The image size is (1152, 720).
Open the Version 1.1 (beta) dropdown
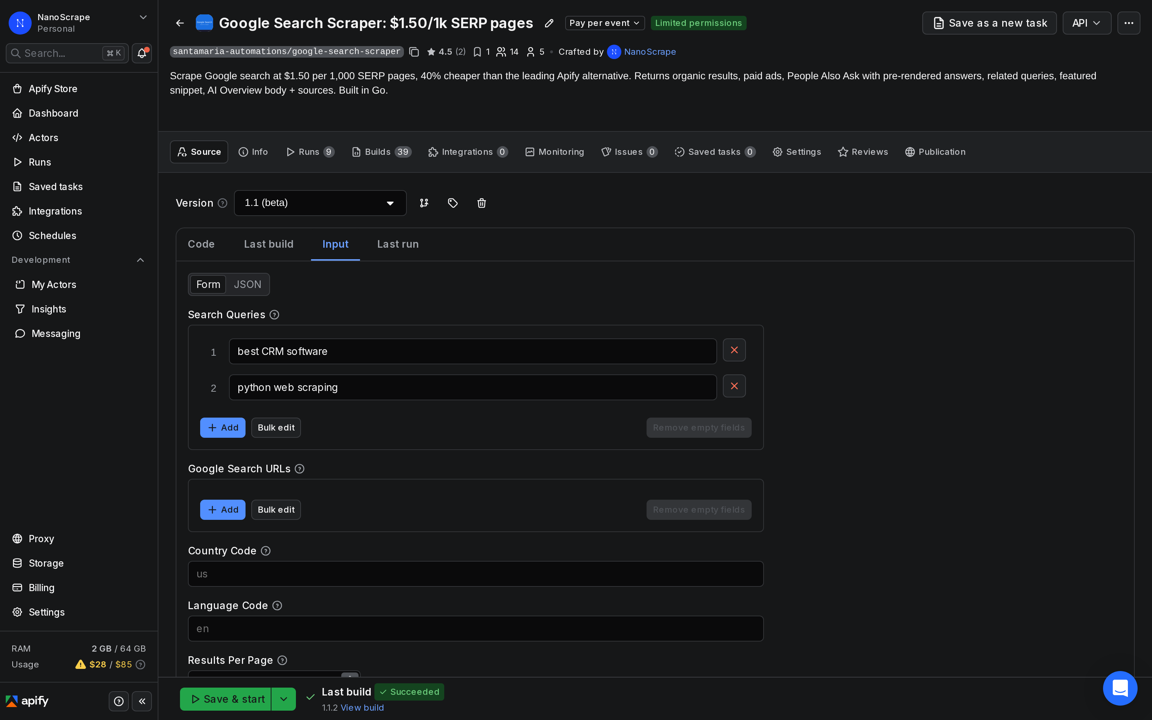[x=320, y=203]
